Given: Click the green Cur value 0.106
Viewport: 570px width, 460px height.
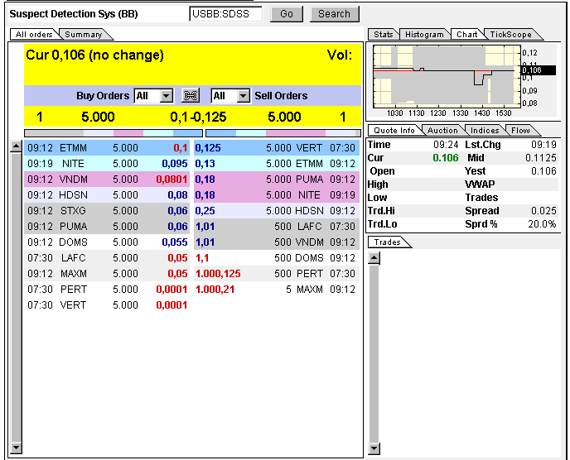Looking at the screenshot, I should [446, 158].
